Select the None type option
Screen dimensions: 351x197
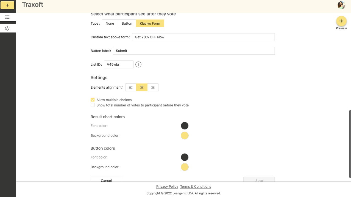tap(110, 24)
